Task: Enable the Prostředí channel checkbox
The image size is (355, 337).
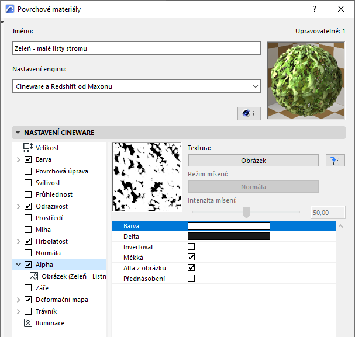Action: [x=28, y=218]
